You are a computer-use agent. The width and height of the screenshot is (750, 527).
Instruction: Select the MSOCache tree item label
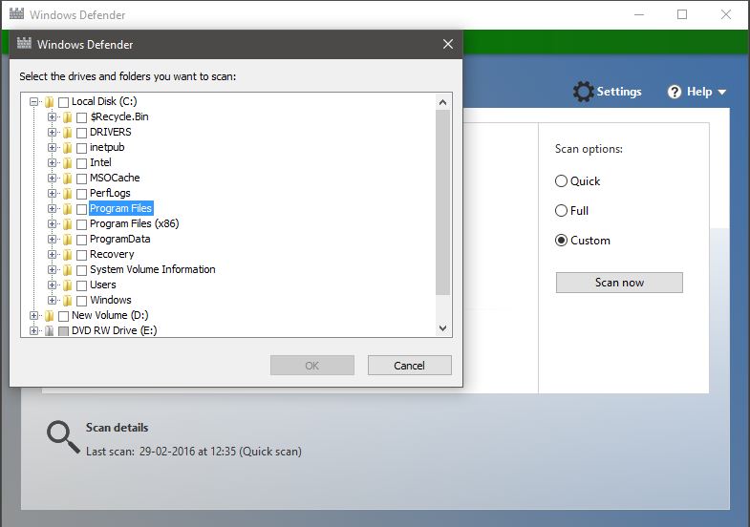[x=115, y=178]
